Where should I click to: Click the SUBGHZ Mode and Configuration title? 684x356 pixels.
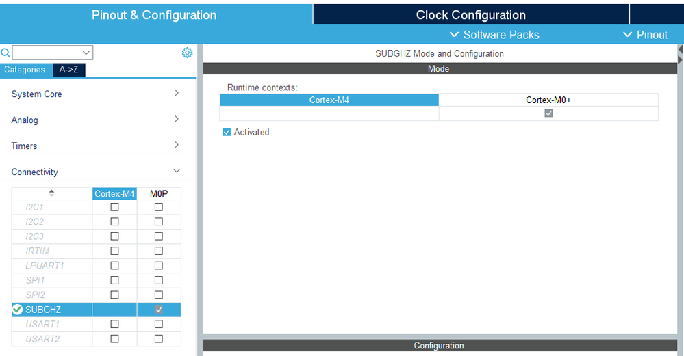(440, 53)
